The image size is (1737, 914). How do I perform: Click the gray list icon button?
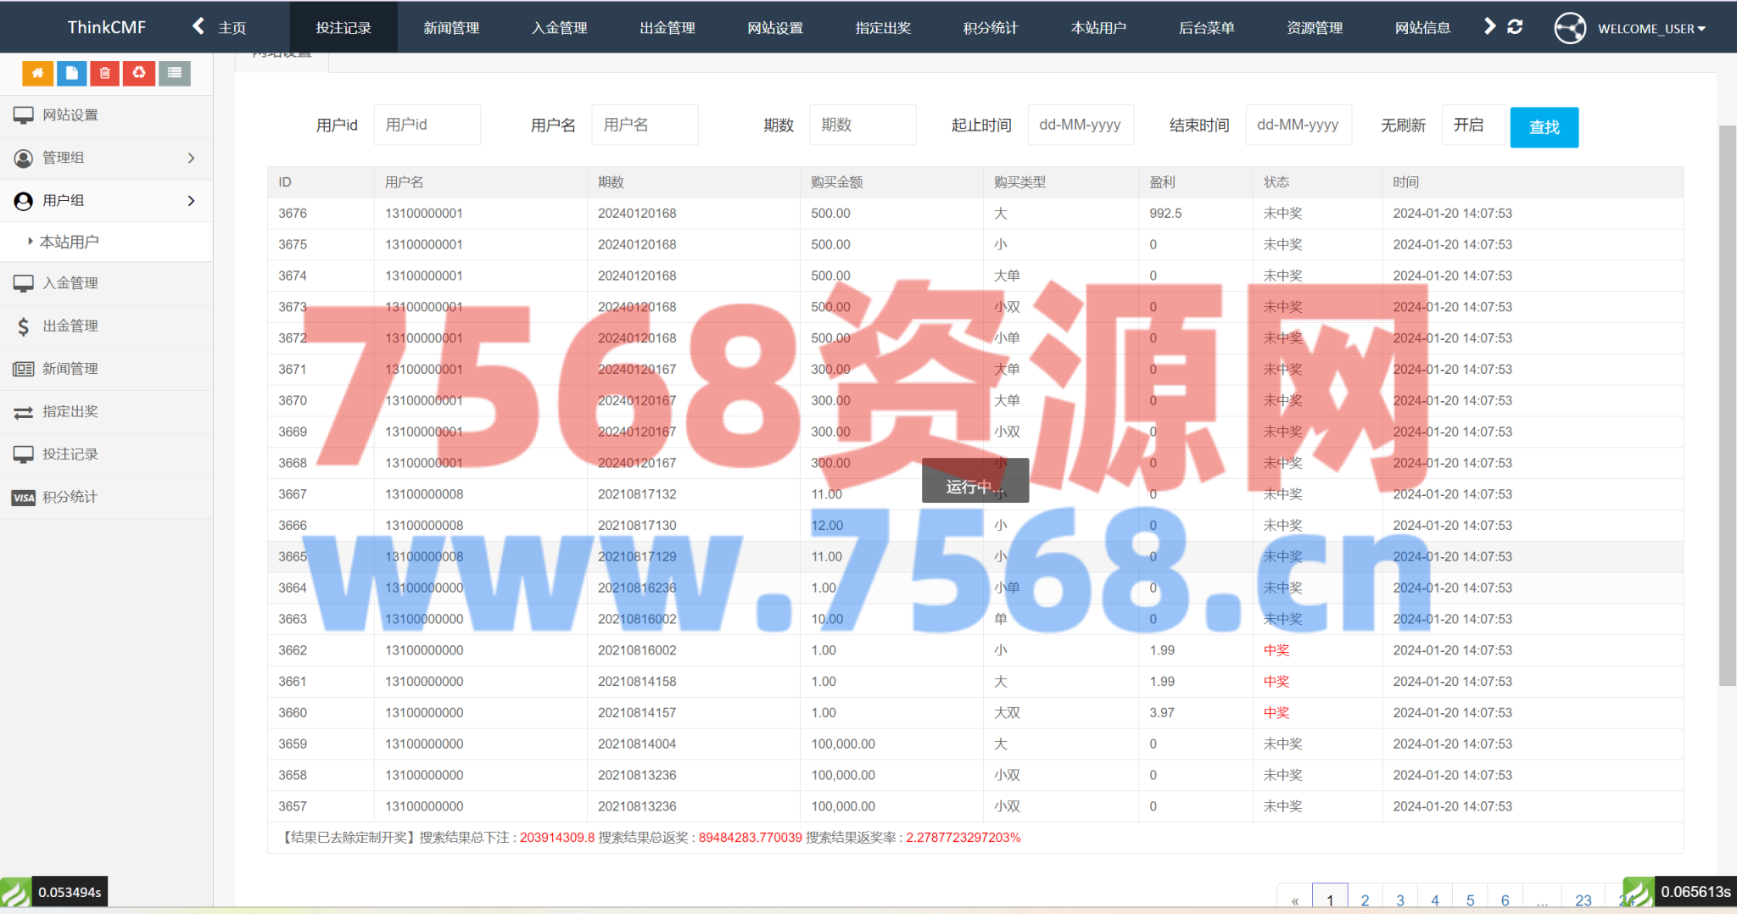click(174, 74)
